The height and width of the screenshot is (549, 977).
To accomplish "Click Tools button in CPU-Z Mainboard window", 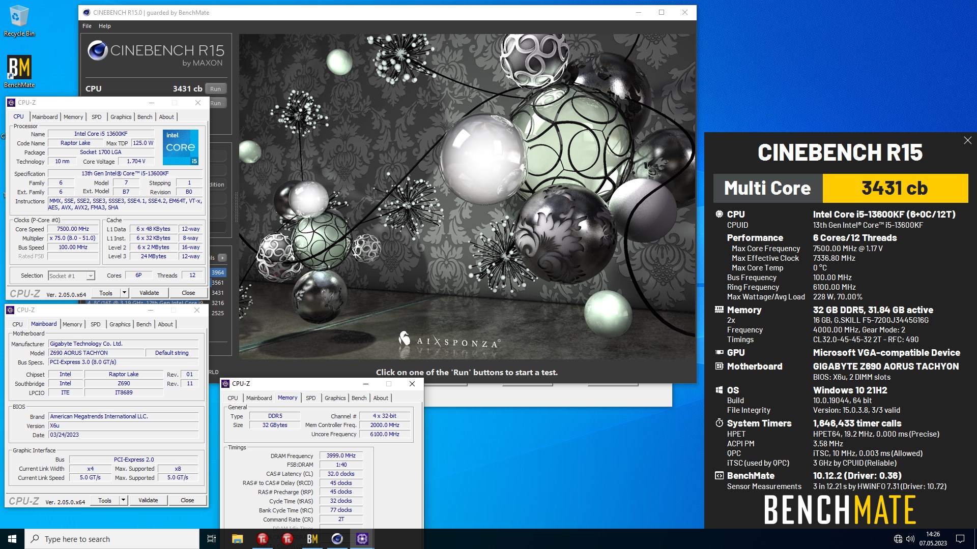I will pos(105,500).
